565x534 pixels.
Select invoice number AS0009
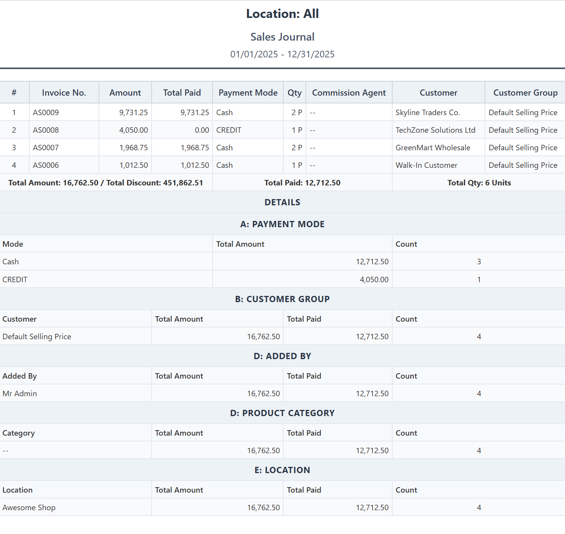click(46, 112)
